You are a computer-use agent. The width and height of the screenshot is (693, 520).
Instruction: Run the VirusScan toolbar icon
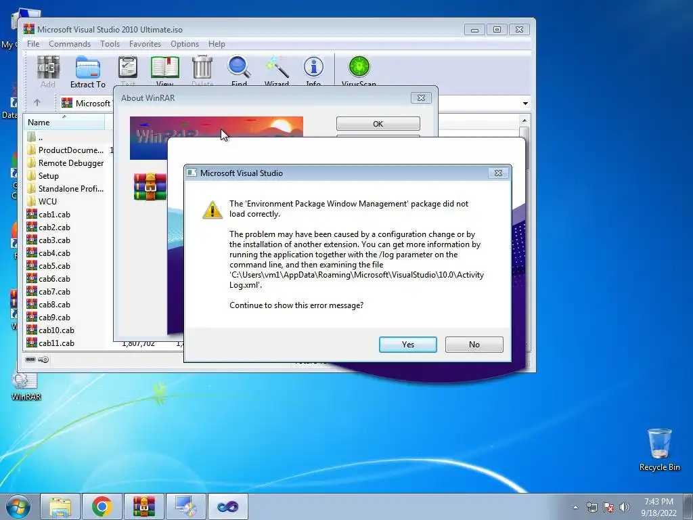coord(359,67)
